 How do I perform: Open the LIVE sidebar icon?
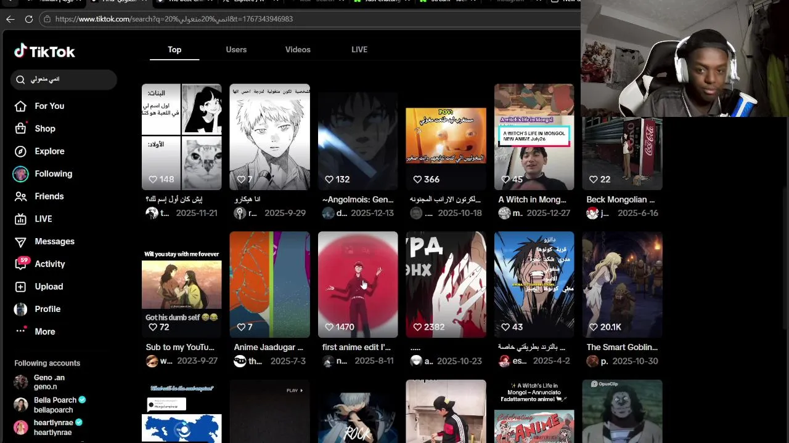pyautogui.click(x=20, y=219)
